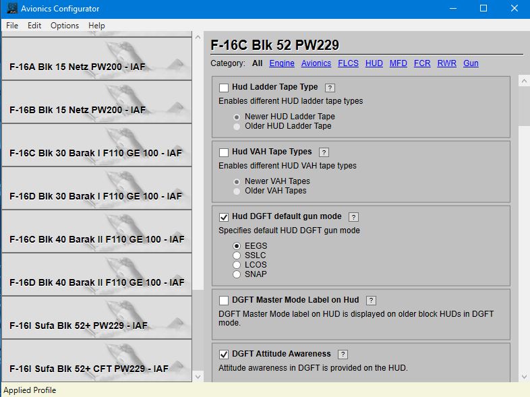This screenshot has width=530, height=397.
Task: Select the SNAP gun mode option
Action: 237,274
